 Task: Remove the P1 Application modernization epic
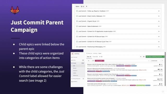pyautogui.click(x=159, y=31)
